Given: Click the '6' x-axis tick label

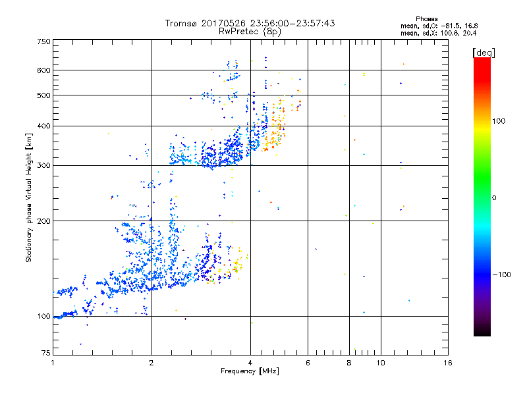Looking at the screenshot, I should coord(308,363).
